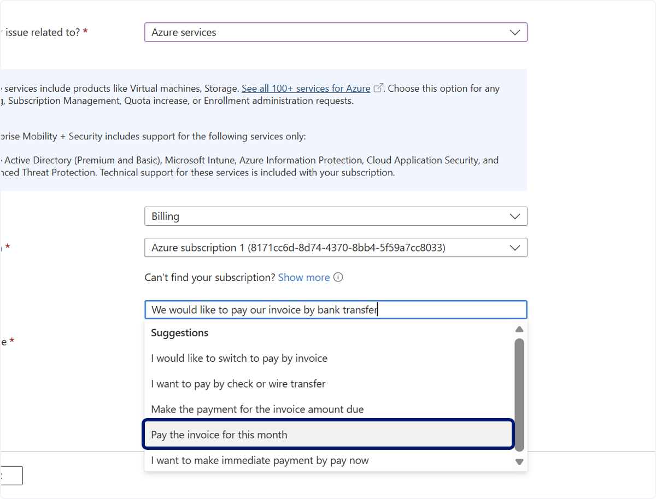The height and width of the screenshot is (499, 656).
Task: Click the Suggestions heading text
Action: pos(180,333)
